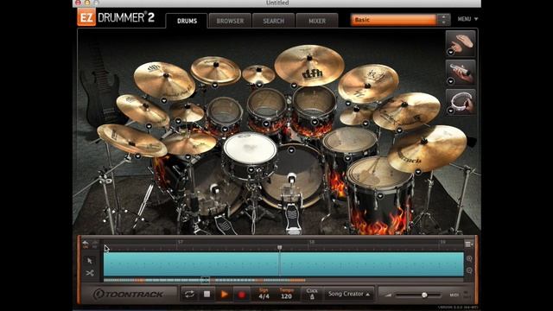Image resolution: width=553 pixels, height=311 pixels.
Task: Click the undo arrow icon
Action: pyautogui.click(x=86, y=244)
